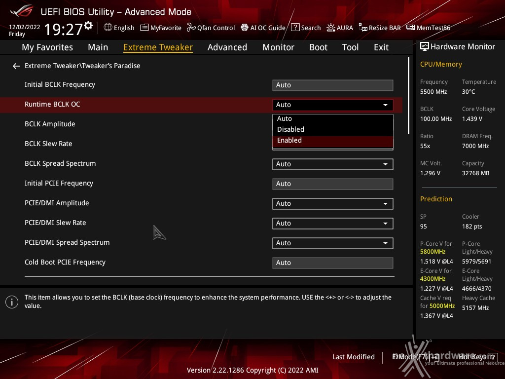Click the Hardware Monitor screen icon

coord(425,47)
